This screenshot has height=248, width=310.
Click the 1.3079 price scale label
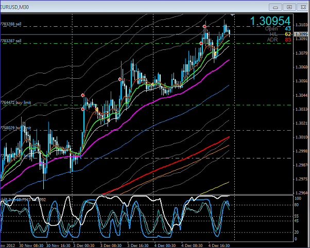point(301,53)
